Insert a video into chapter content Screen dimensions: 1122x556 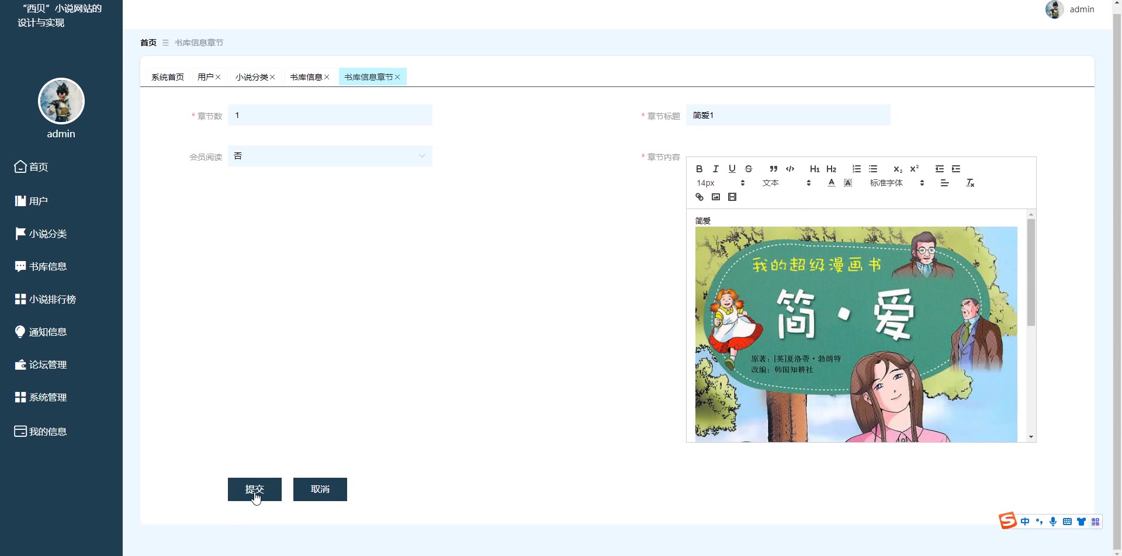(x=732, y=197)
